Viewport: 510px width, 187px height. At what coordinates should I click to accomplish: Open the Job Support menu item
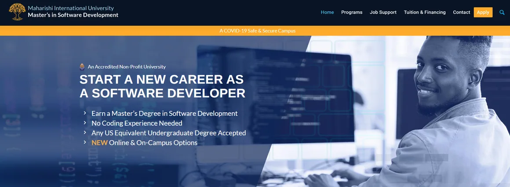(383, 12)
